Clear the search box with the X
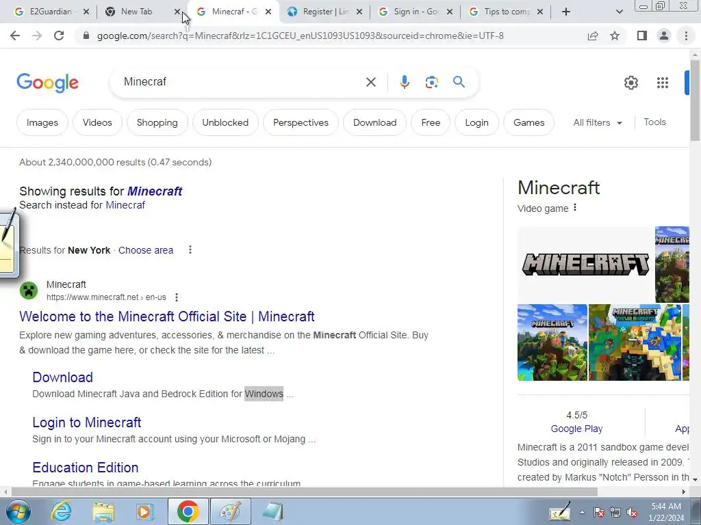Screen dimensions: 701x525 [x=370, y=82]
